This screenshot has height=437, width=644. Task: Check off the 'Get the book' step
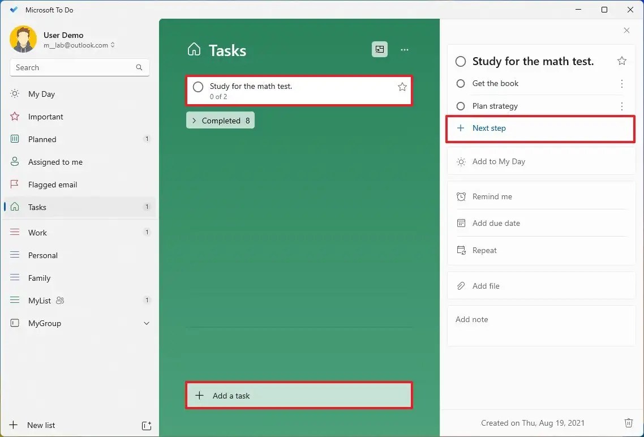coord(461,83)
